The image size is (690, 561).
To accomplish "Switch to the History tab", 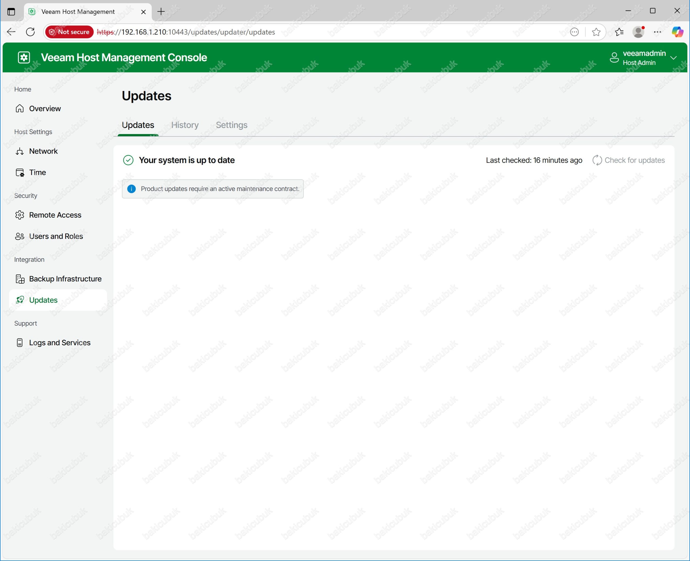I will [185, 125].
